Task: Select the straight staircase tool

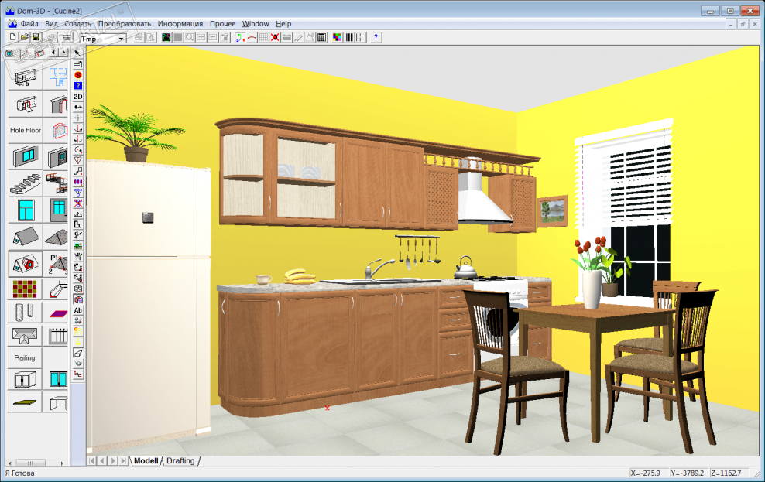Action: [24, 183]
